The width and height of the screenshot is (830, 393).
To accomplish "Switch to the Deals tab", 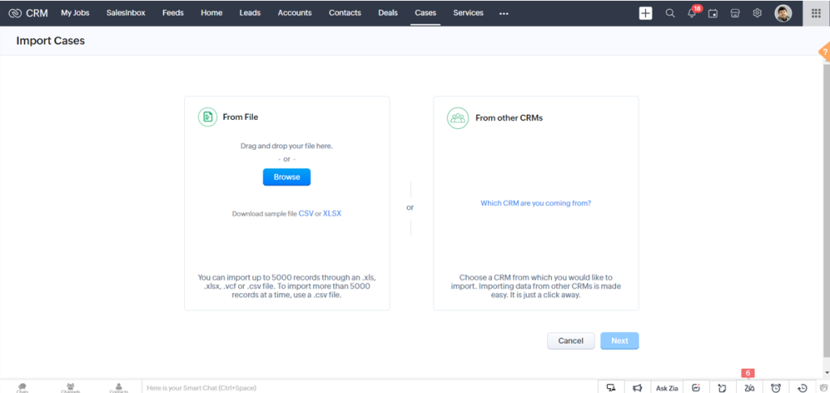I will pos(387,13).
